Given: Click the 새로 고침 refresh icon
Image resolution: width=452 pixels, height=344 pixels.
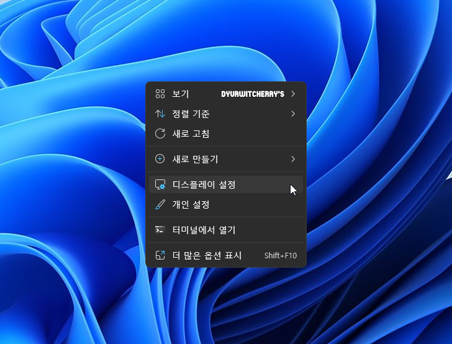Looking at the screenshot, I should (x=160, y=134).
